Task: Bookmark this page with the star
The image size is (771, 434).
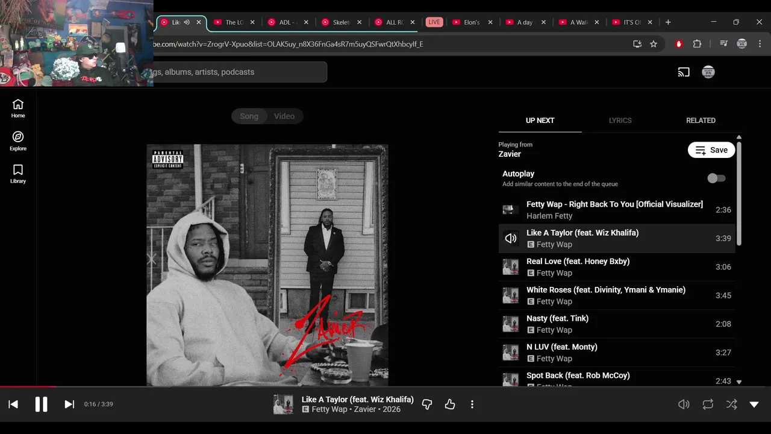Action: [x=654, y=44]
